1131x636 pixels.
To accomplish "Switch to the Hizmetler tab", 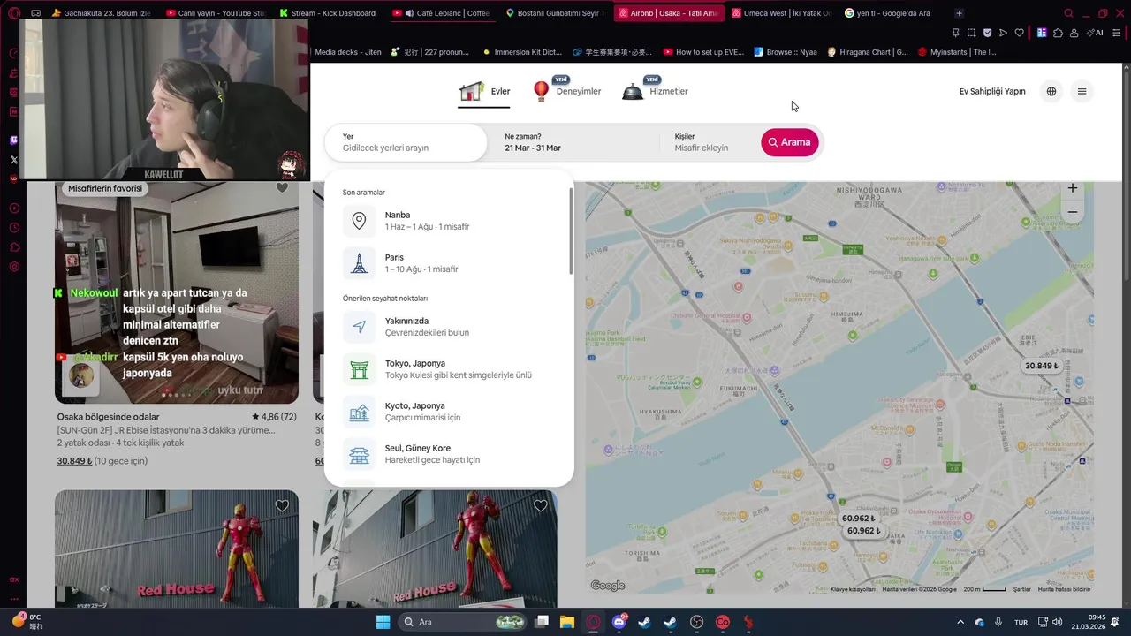I will tap(655, 91).
